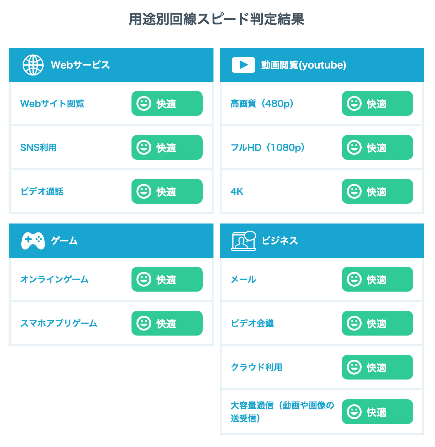The image size is (435, 447).
Task: Select the ビジネス section header
Action: 322,241
